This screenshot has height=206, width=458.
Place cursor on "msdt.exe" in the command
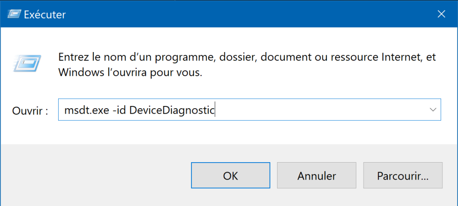(86, 110)
